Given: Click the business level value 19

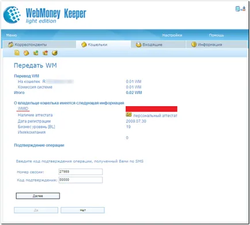Looking at the screenshot, I should point(128,127).
